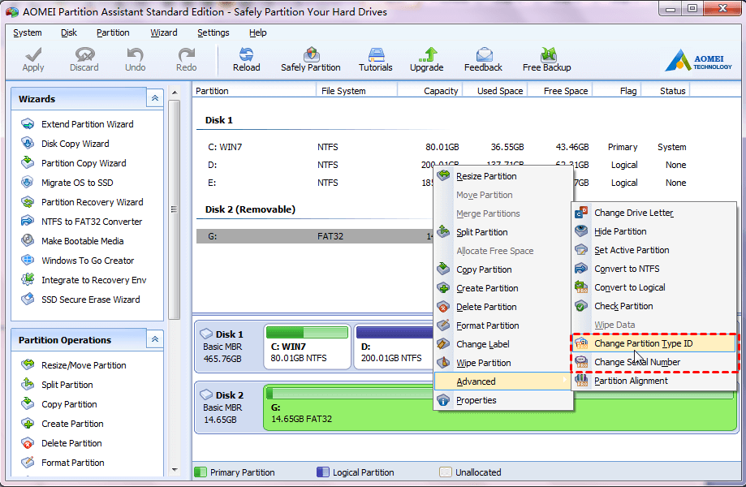Viewport: 746px width, 487px height.
Task: Click the Upgrade toolbar icon
Action: pyautogui.click(x=426, y=55)
